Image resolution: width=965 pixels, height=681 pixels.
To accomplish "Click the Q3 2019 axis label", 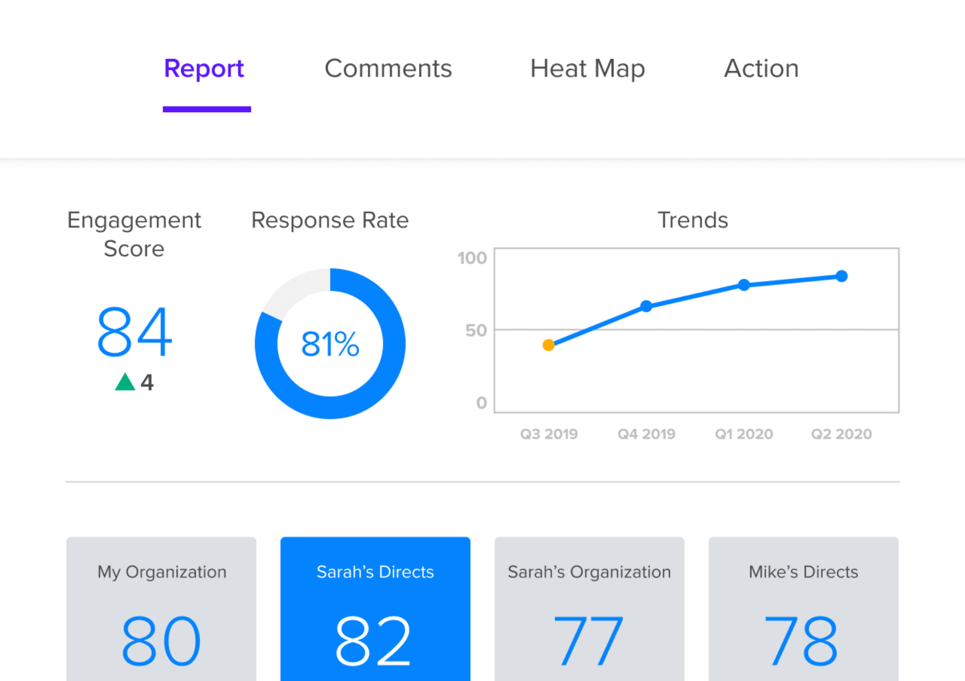I will [549, 434].
